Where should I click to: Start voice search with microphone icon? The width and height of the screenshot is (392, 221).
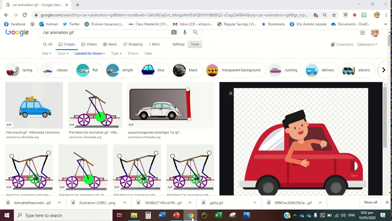click(185, 33)
